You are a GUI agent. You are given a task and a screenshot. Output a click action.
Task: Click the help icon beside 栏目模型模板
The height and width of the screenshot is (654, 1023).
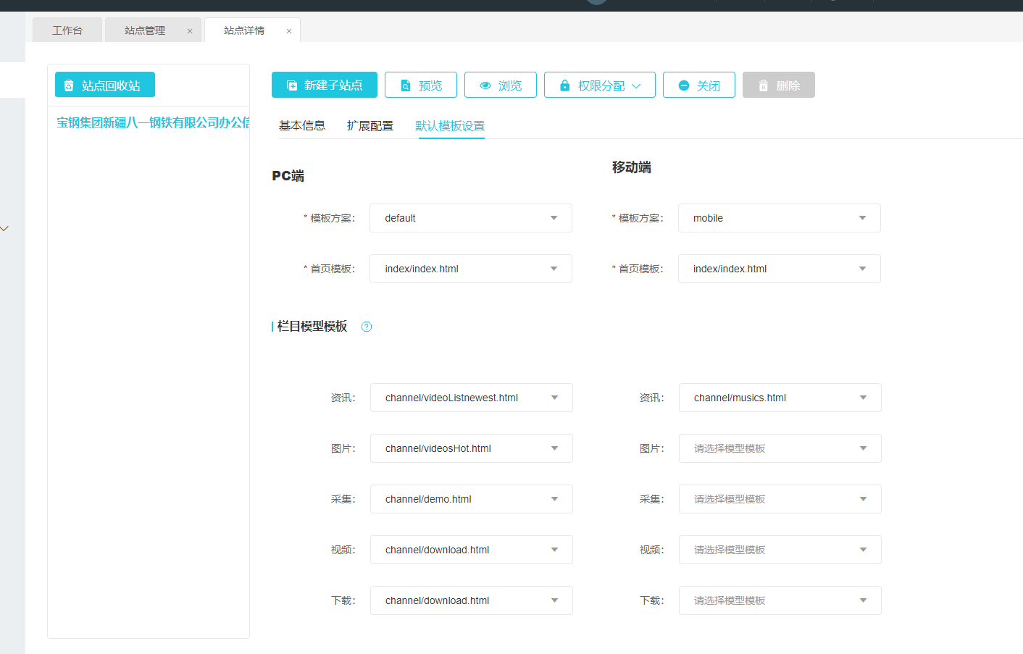pyautogui.click(x=367, y=327)
